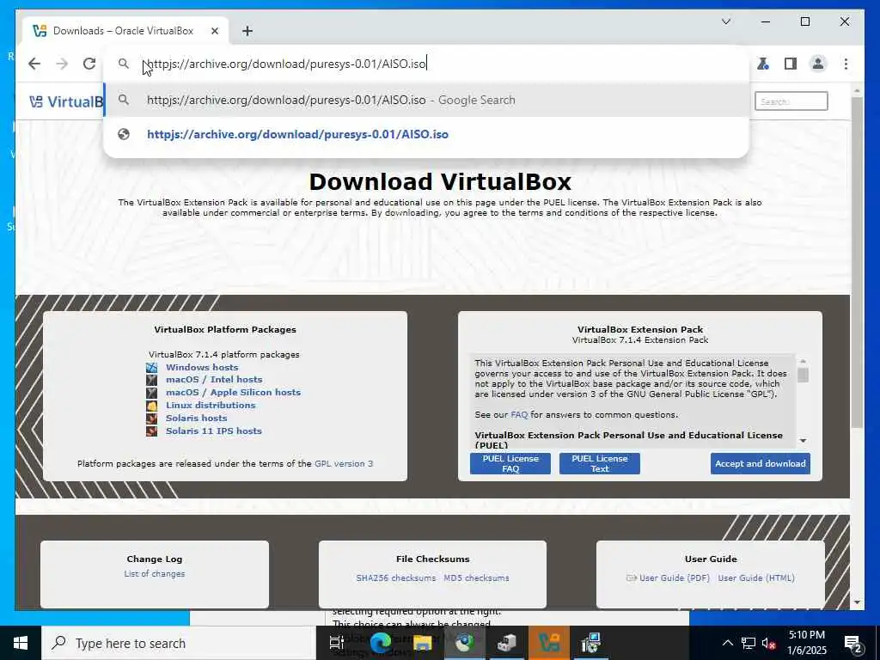The height and width of the screenshot is (660, 880).
Task: Click the Windows hosts platform icon
Action: pyautogui.click(x=151, y=368)
